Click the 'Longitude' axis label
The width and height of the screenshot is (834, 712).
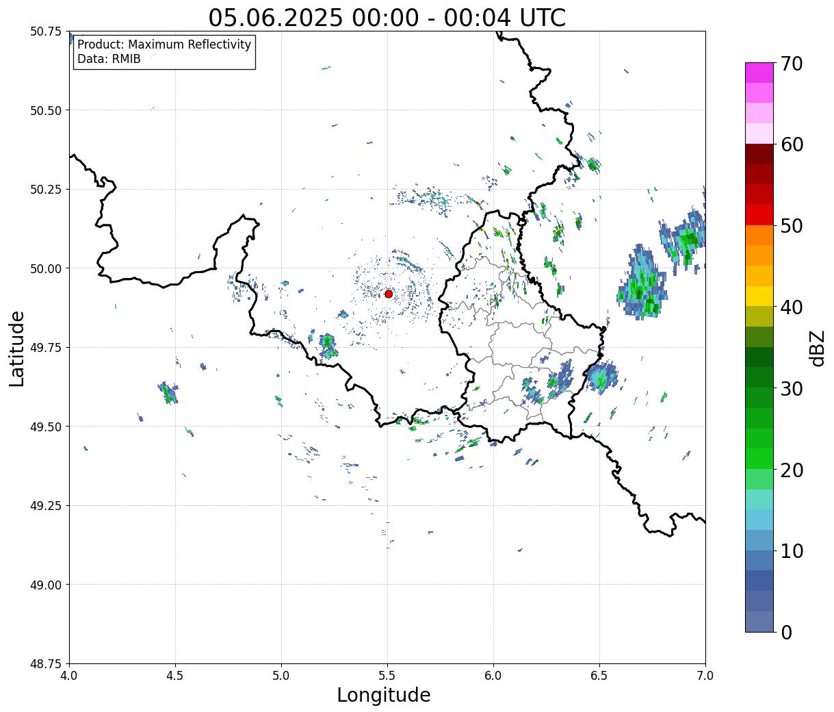point(384,695)
